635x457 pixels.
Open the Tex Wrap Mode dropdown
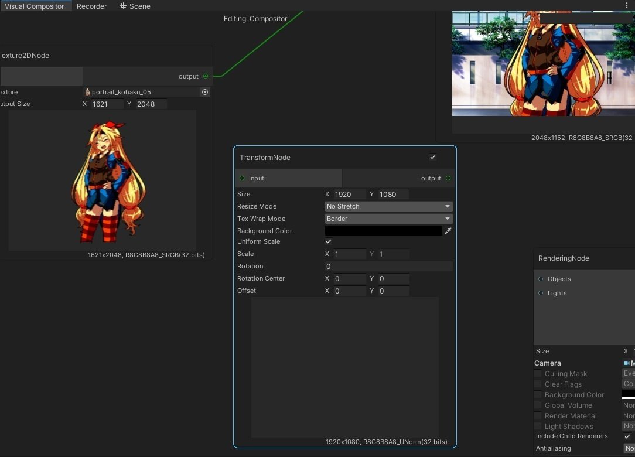click(388, 219)
